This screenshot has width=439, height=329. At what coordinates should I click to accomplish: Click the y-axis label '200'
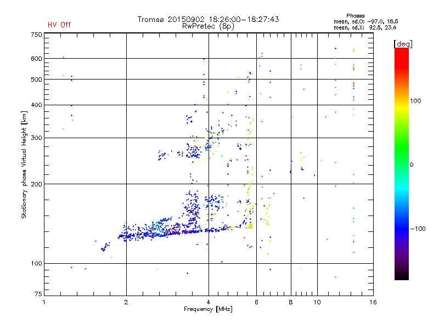(x=36, y=184)
